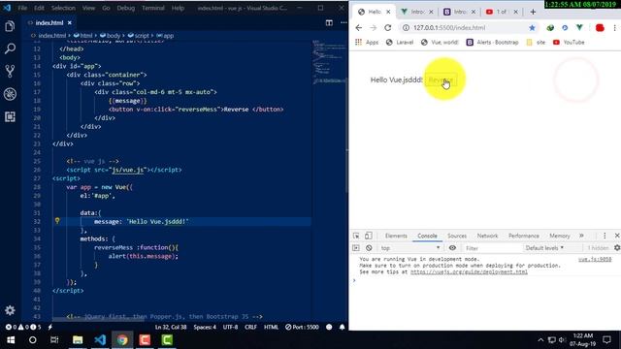The height and width of the screenshot is (349, 621).
Task: Open the editor More Actions menu
Action: point(343,23)
